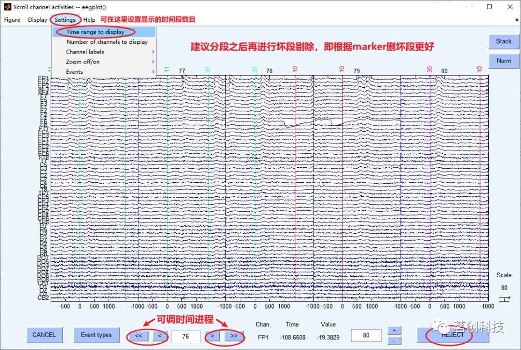
Task: Click the dock arrow at the menu bar's right end
Action: pos(517,20)
